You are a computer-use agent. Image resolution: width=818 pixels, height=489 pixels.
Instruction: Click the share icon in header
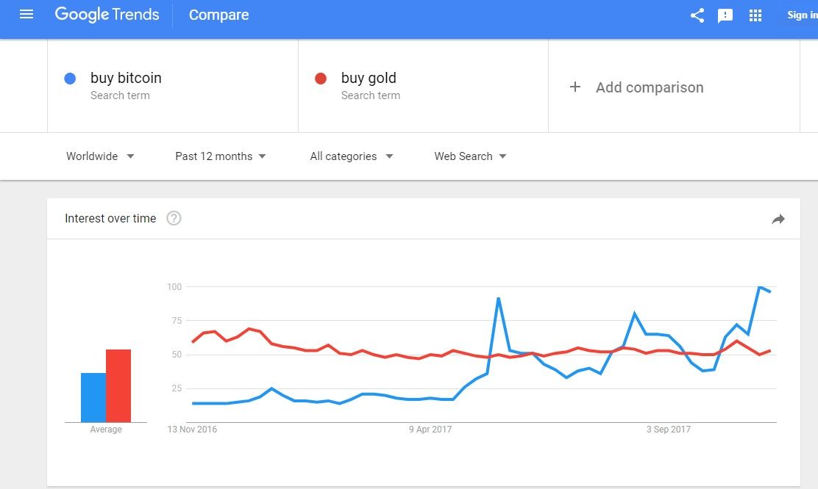tap(697, 15)
